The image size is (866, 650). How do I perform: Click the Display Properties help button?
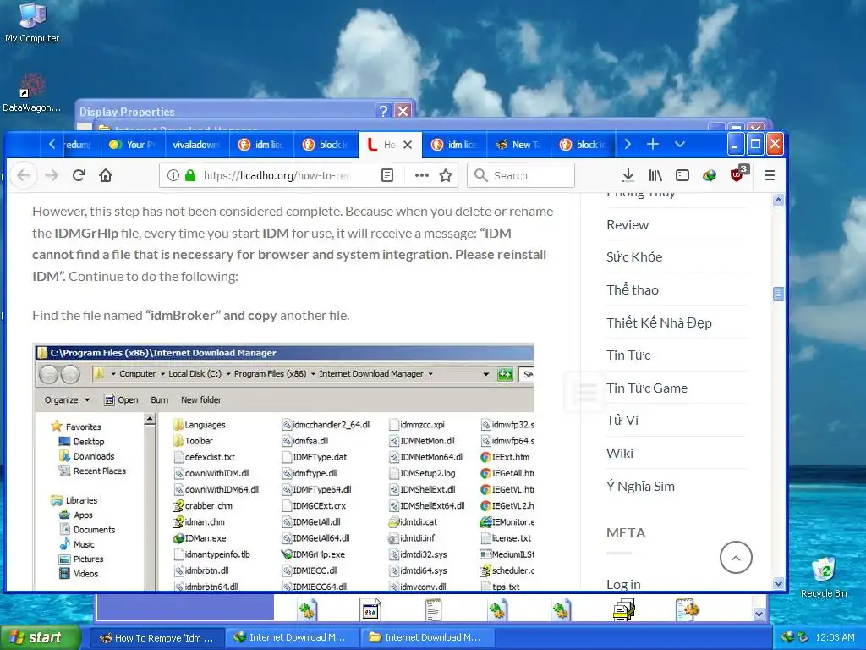(383, 111)
